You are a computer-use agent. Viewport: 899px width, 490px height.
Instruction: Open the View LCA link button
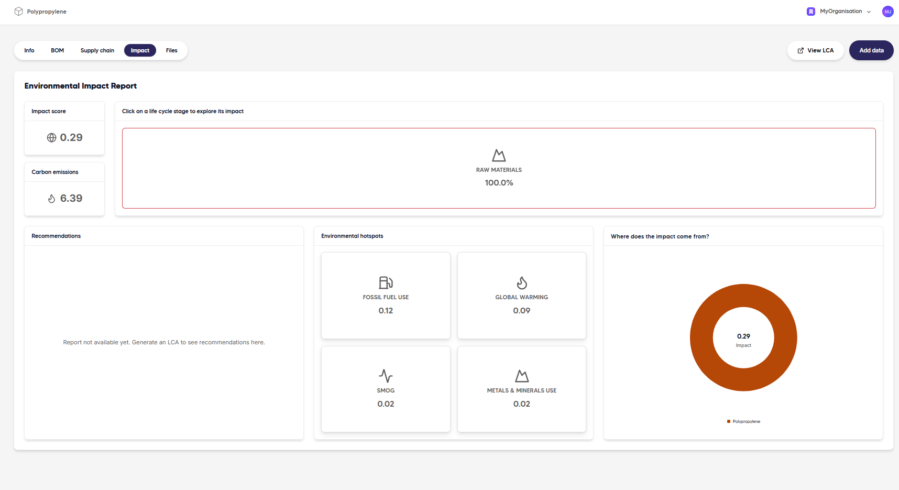tap(815, 51)
